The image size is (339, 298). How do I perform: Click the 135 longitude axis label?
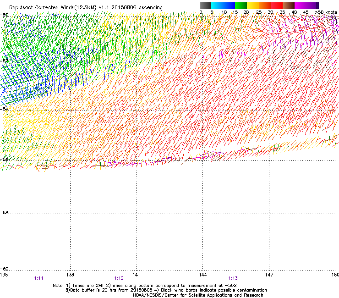(4, 275)
